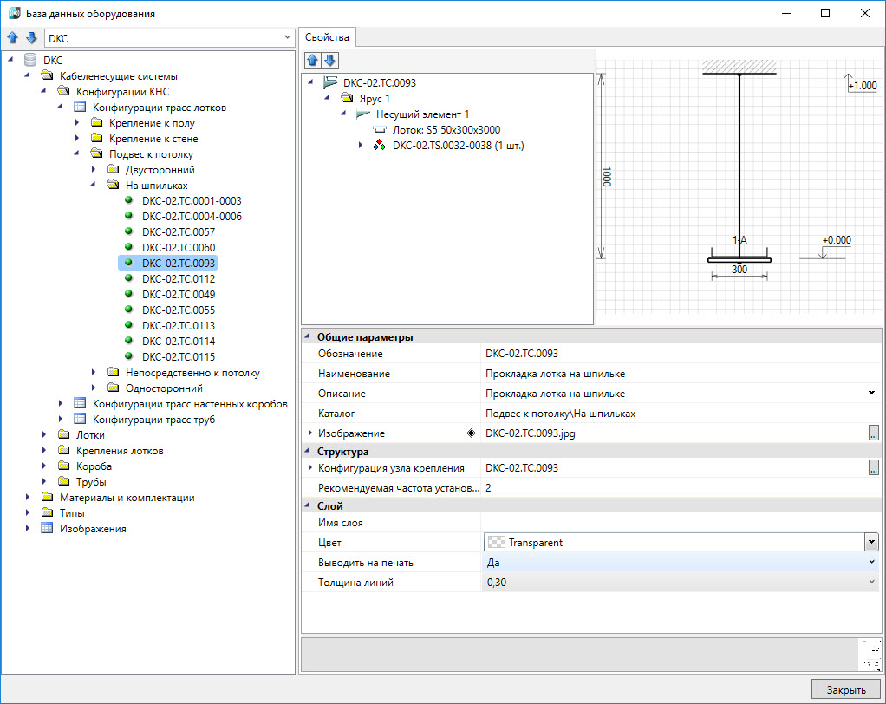Click the up arrow icon above the DKC tree
The height and width of the screenshot is (704, 886).
[x=12, y=38]
